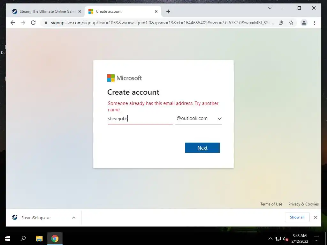Click the Create account heading
The height and width of the screenshot is (245, 327).
point(133,92)
